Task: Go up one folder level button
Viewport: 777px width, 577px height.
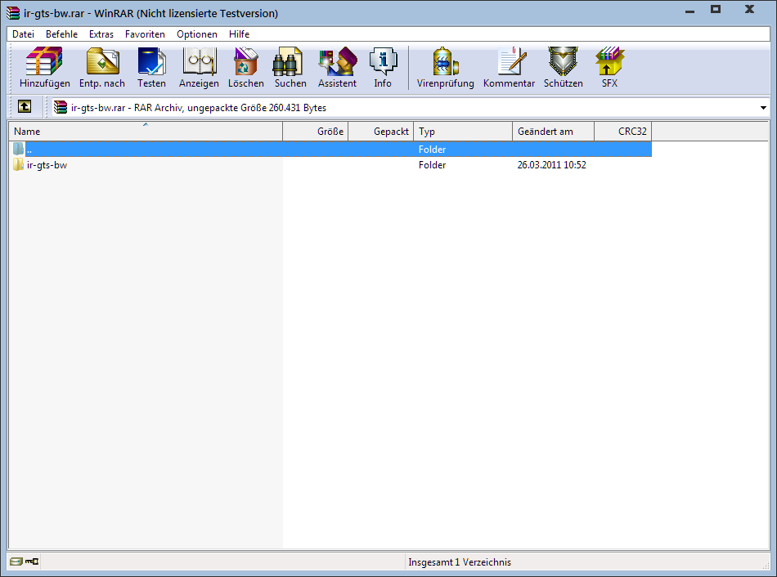Action: click(25, 107)
